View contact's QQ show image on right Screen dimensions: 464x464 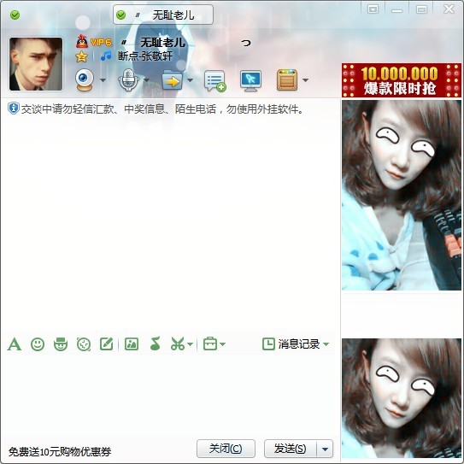(x=402, y=196)
